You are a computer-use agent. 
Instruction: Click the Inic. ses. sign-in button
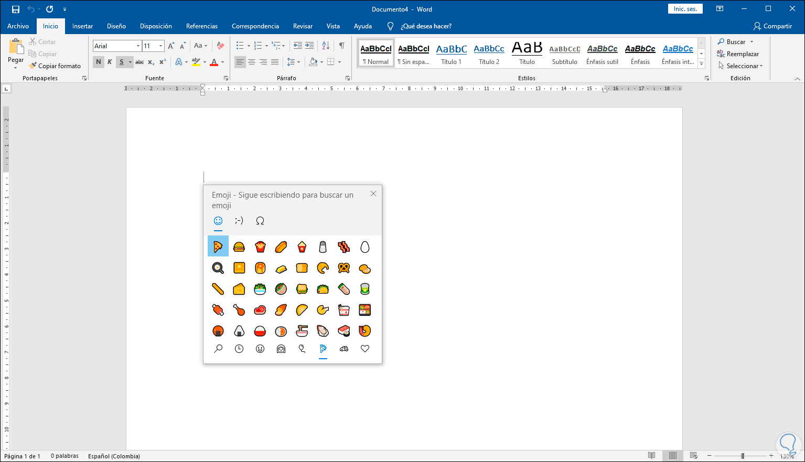(685, 8)
